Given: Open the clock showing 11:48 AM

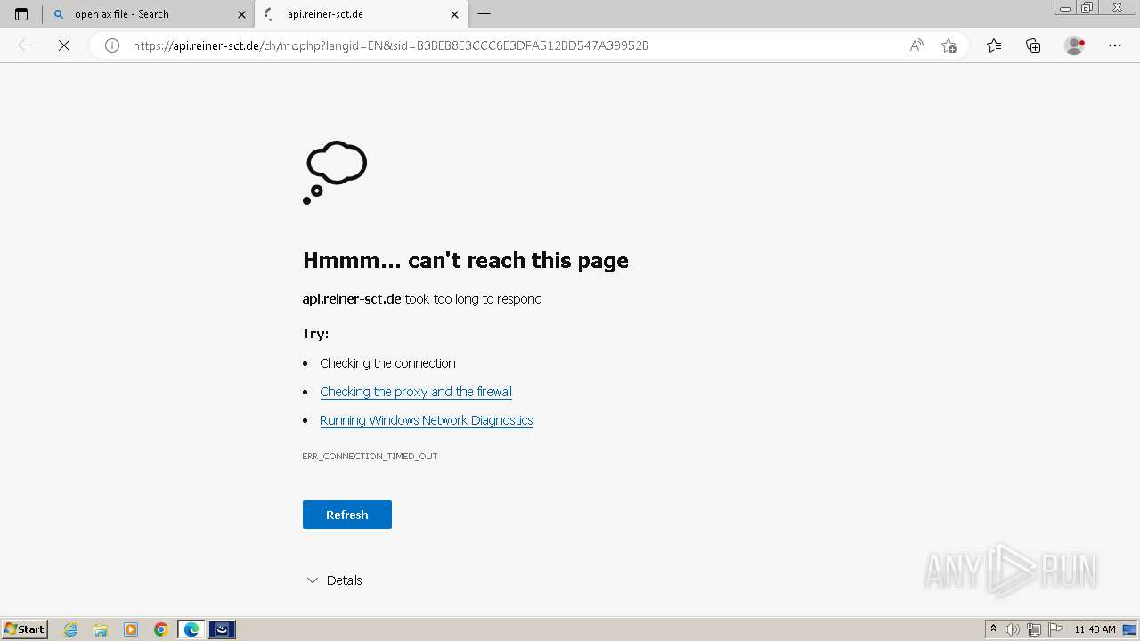Looking at the screenshot, I should point(1095,629).
